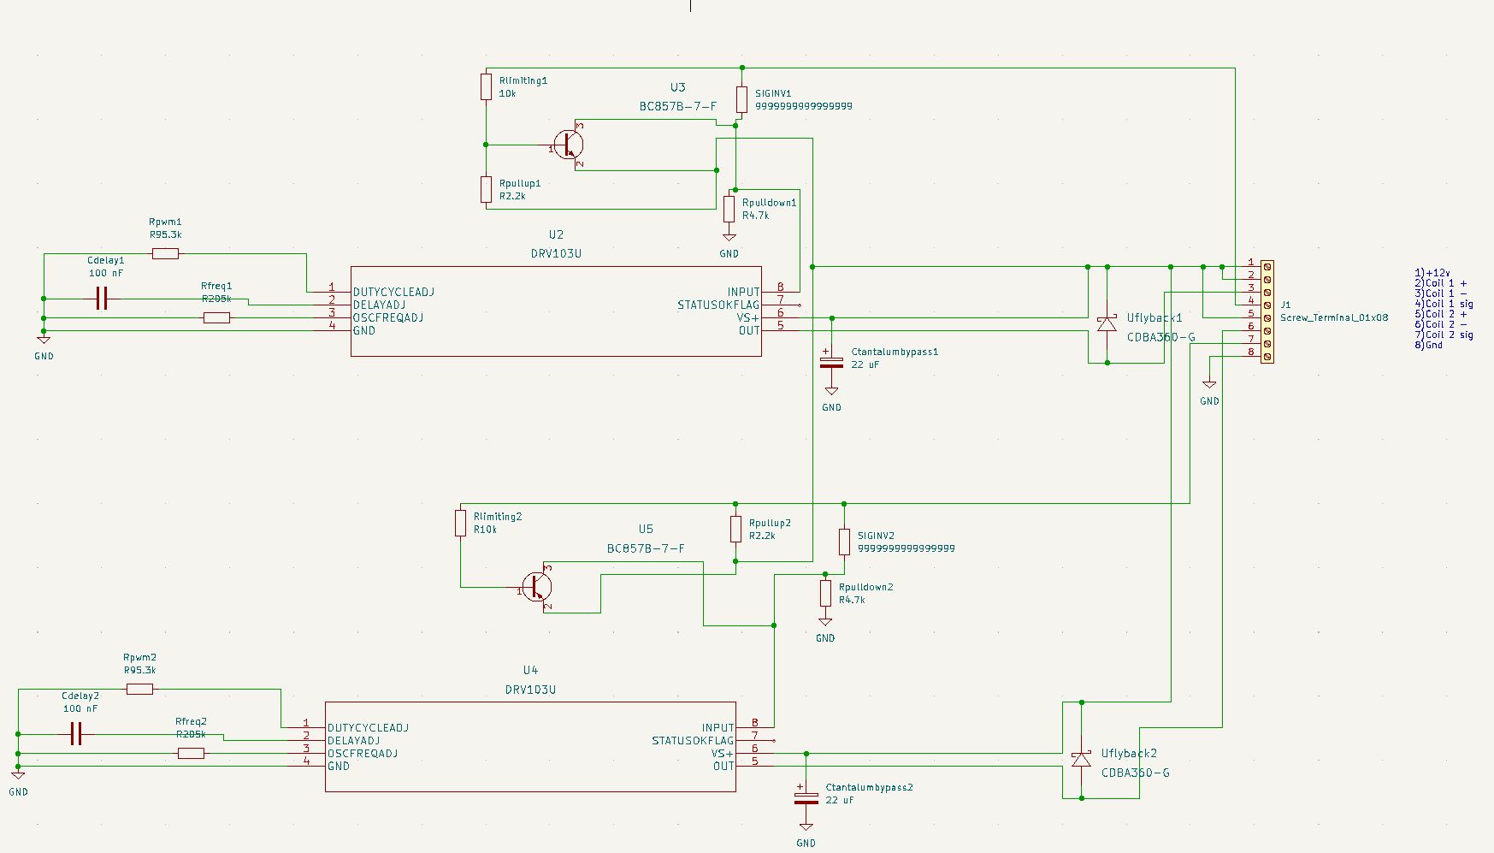Click the Uflyback1 diode symbol
This screenshot has width=1494, height=853.
coord(1107,323)
